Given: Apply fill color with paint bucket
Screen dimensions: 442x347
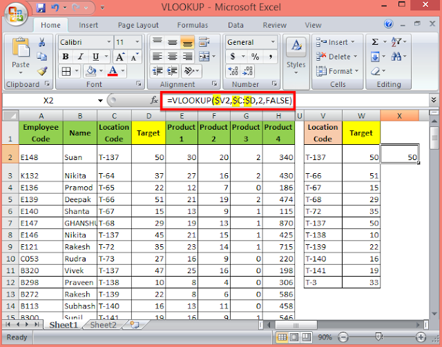Looking at the screenshot, I should (91, 71).
